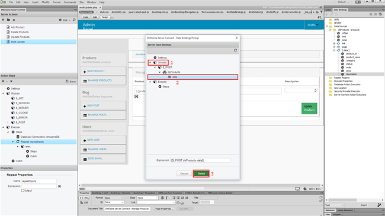
Task: Refresh the Data Bindings panel
Action: click(x=380, y=14)
